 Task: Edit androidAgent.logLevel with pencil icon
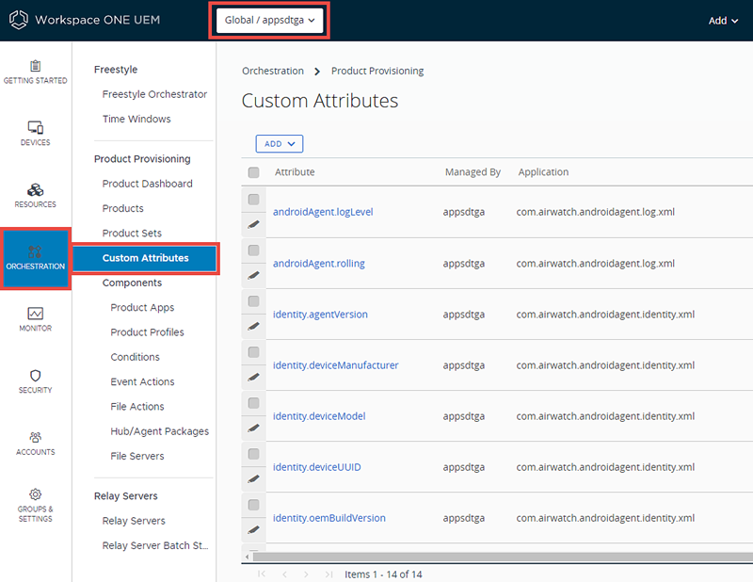253,224
